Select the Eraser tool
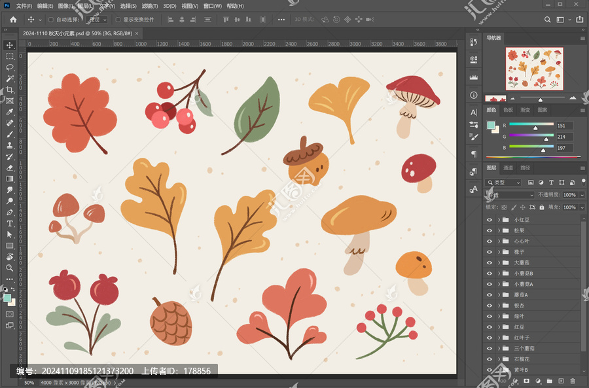The height and width of the screenshot is (388, 589). pos(10,168)
